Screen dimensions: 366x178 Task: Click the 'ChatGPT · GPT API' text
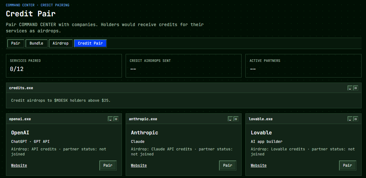pyautogui.click(x=30, y=141)
